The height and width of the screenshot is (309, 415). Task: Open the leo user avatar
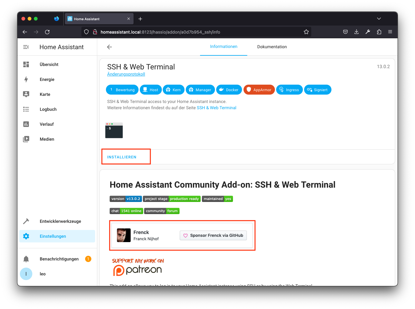tap(26, 274)
